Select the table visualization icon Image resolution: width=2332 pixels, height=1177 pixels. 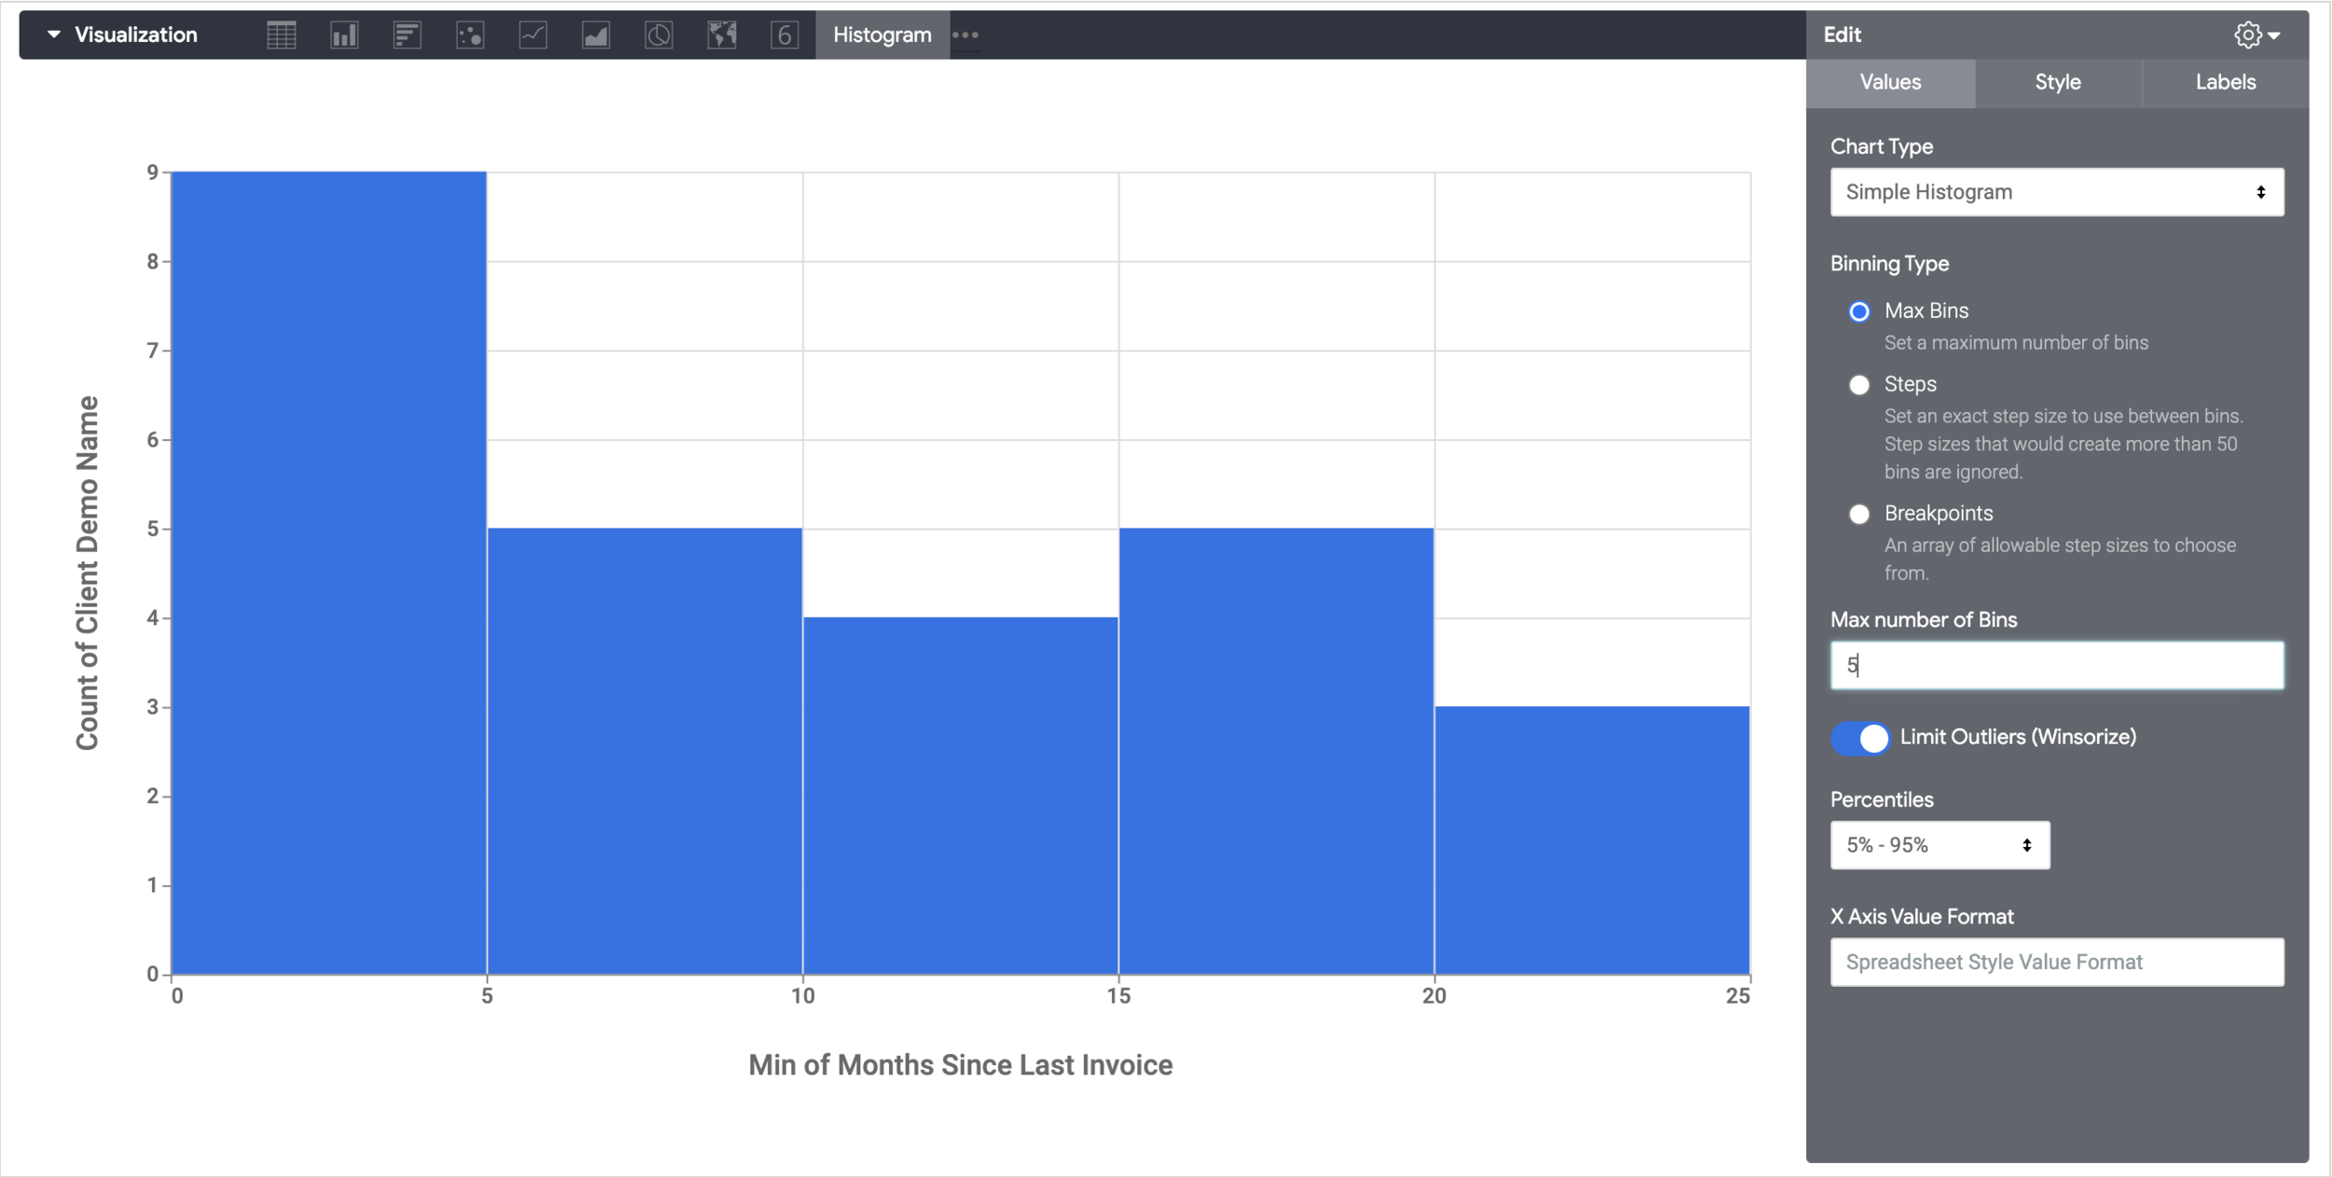(x=281, y=35)
